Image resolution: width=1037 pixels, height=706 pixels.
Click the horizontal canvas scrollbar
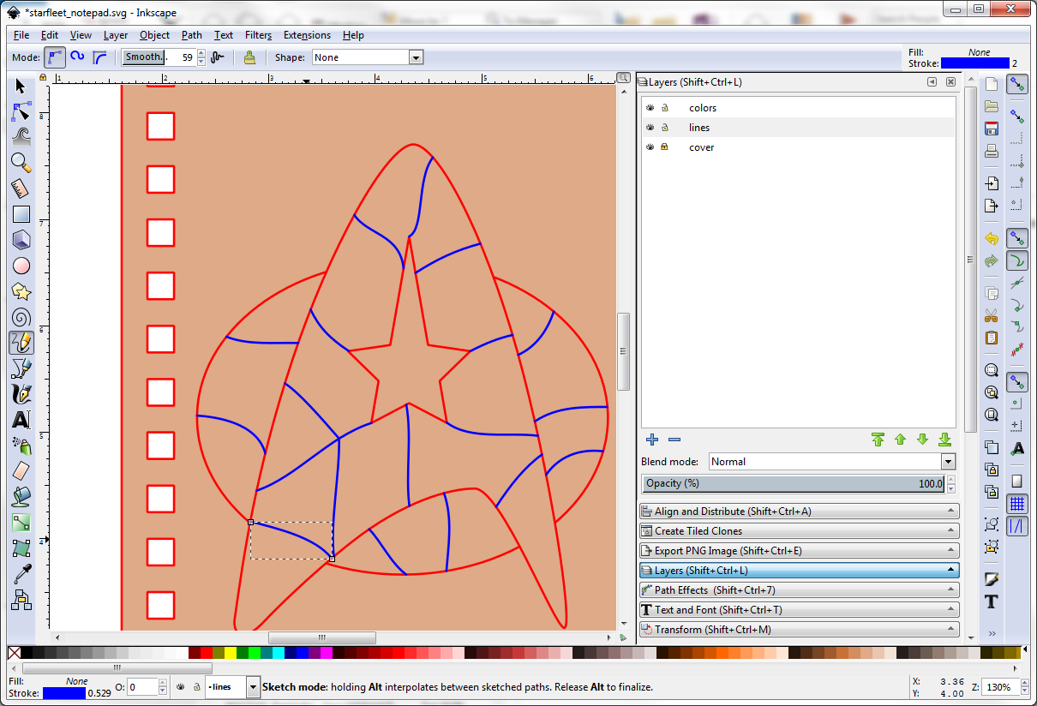coord(321,637)
